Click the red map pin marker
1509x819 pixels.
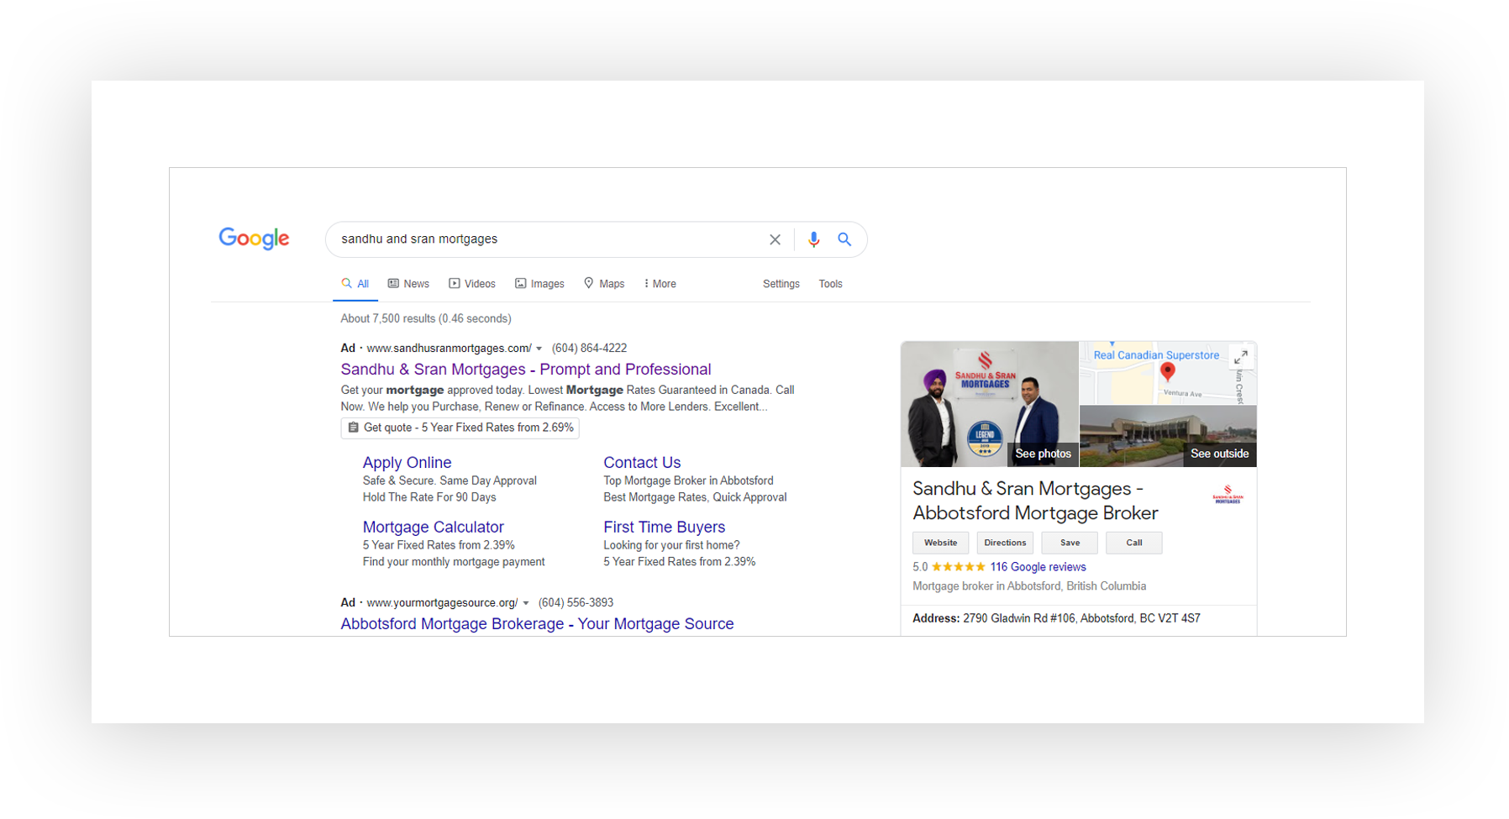tap(1167, 372)
